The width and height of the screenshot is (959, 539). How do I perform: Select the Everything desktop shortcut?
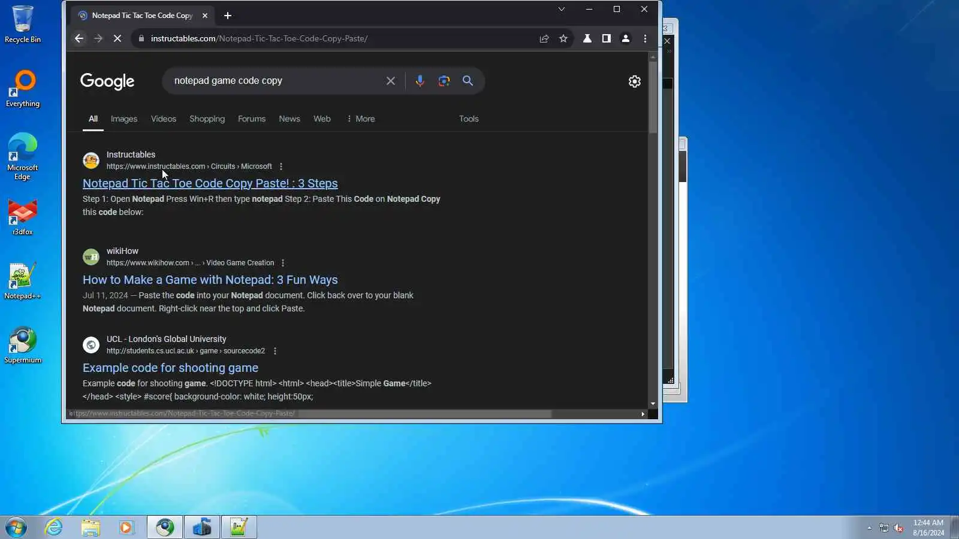point(23,89)
